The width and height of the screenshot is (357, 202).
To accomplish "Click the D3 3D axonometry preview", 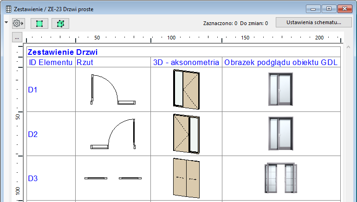I will pyautogui.click(x=186, y=178).
